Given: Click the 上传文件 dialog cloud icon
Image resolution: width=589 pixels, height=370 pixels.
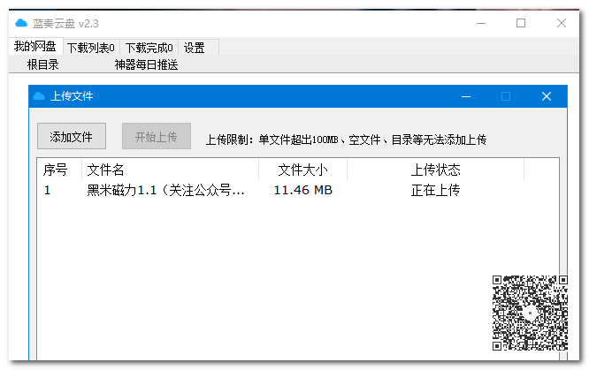Looking at the screenshot, I should (x=39, y=96).
